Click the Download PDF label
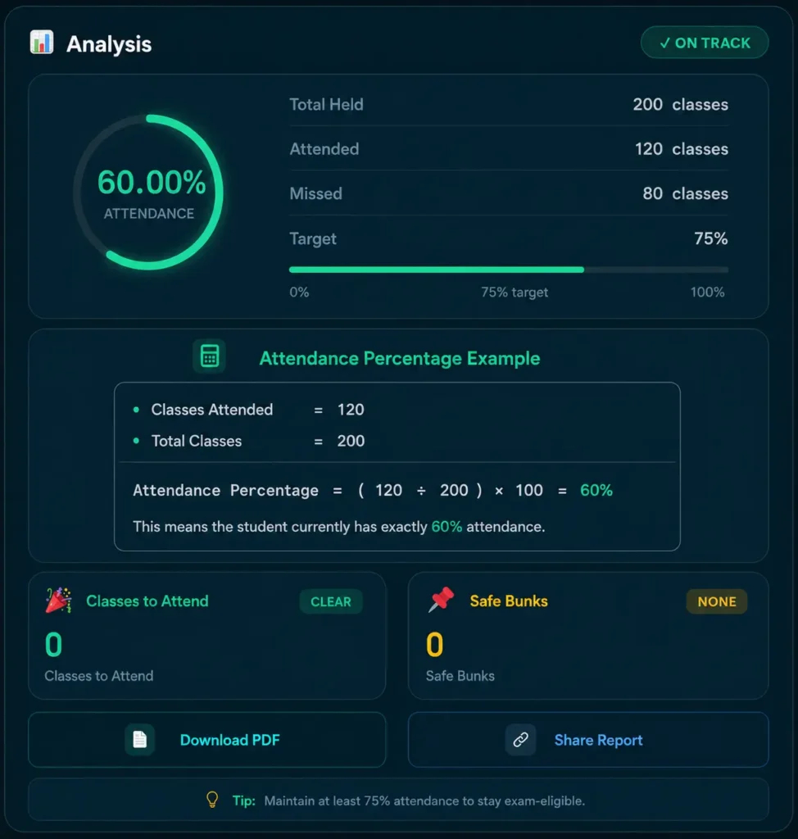This screenshot has width=798, height=839. [x=229, y=740]
